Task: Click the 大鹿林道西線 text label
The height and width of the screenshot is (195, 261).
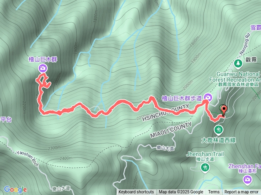Action: tap(219, 140)
